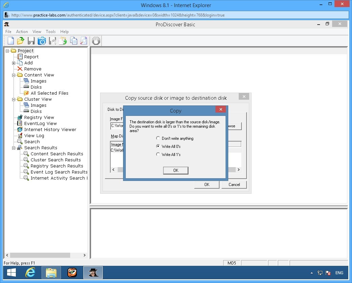Open the Action menu
Image resolution: width=352 pixels, height=283 pixels.
22,32
